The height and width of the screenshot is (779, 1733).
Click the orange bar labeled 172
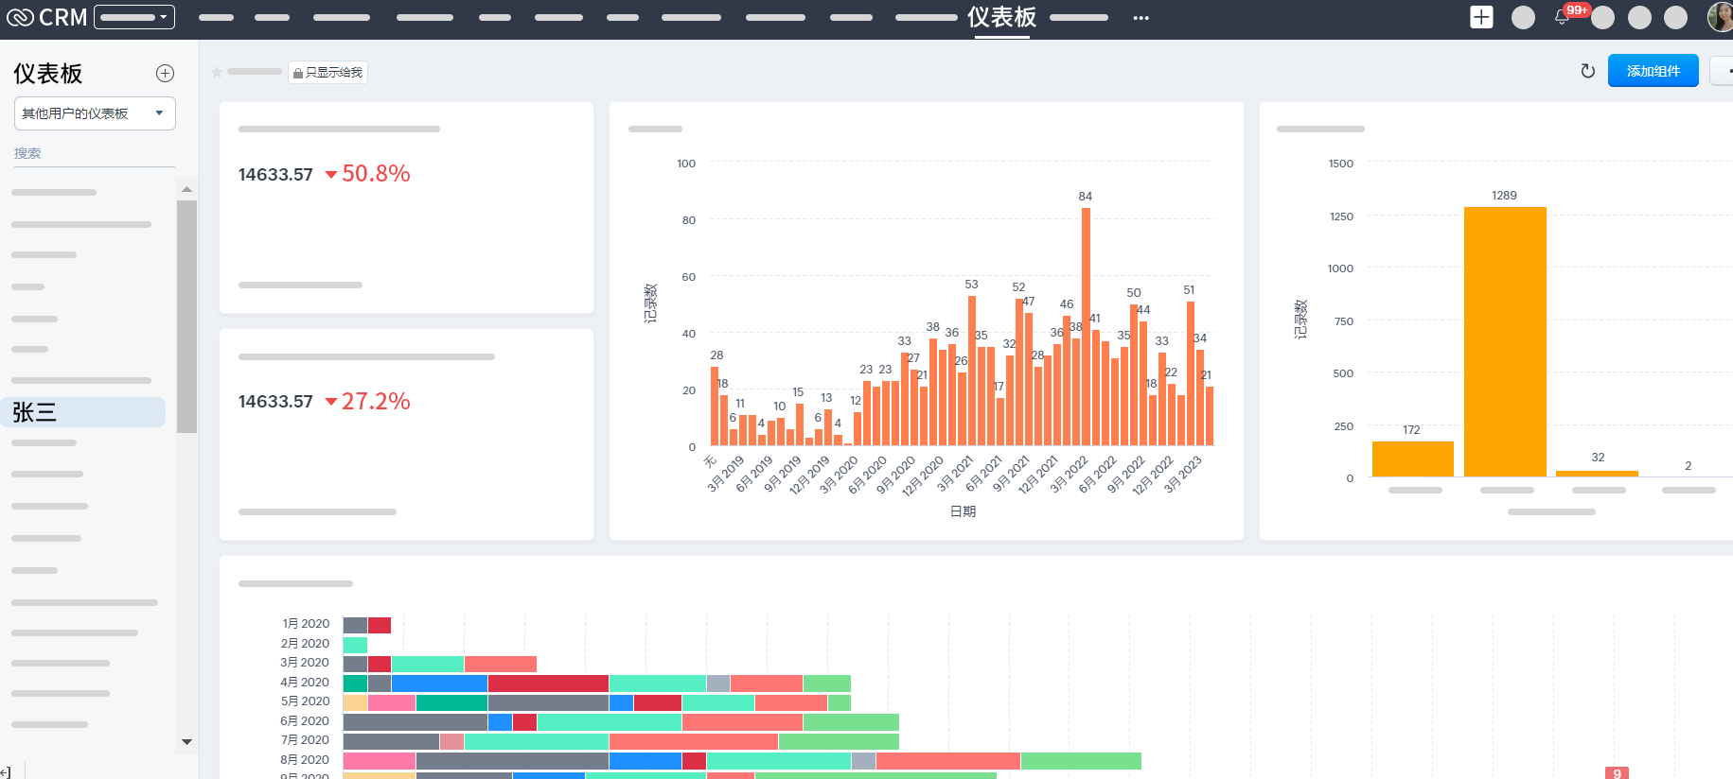point(1413,459)
